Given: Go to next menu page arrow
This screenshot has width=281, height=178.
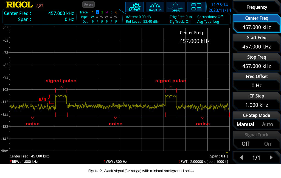Looking at the screenshot, I should (271, 157).
